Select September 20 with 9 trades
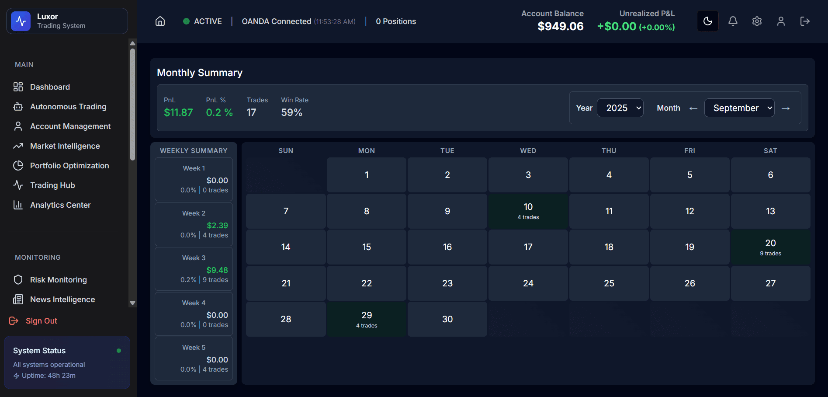 770,247
